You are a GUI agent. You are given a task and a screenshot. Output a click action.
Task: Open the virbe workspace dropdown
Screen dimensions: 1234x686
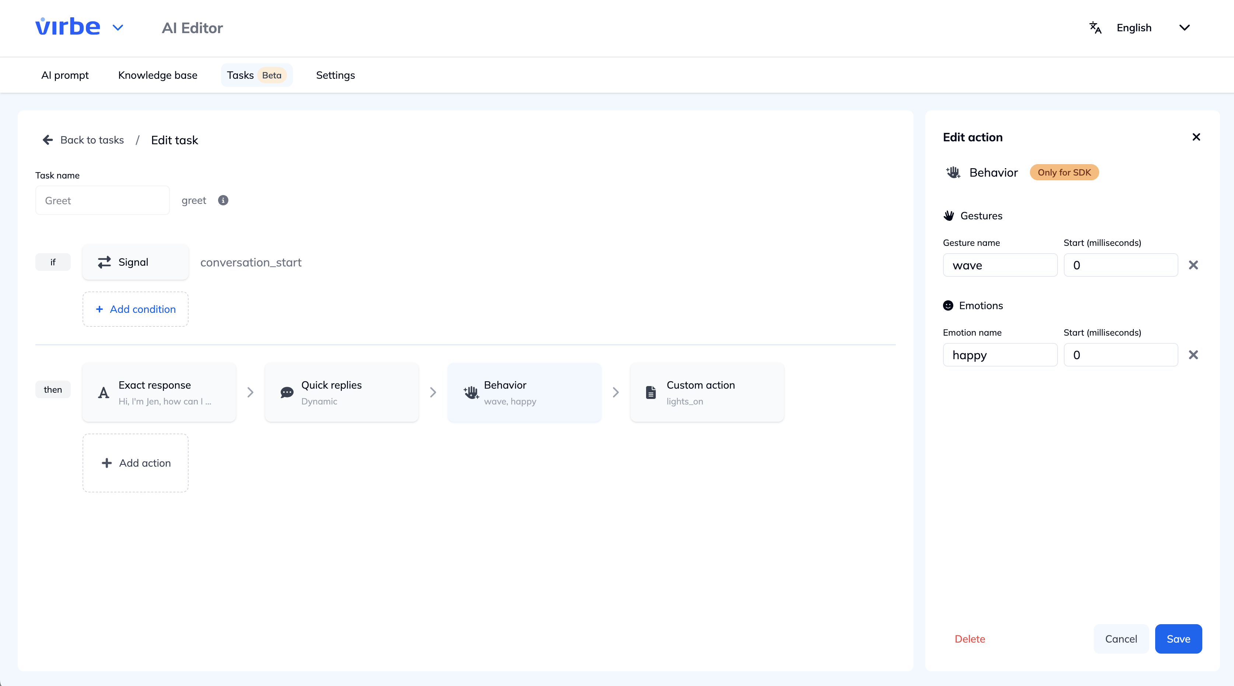coord(118,27)
